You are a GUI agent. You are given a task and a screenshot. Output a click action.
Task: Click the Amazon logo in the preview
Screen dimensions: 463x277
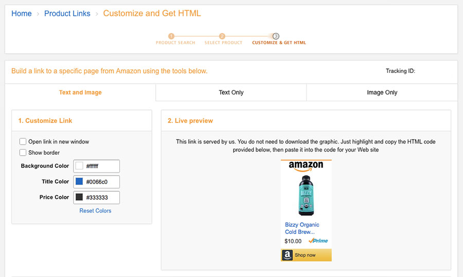306,166
